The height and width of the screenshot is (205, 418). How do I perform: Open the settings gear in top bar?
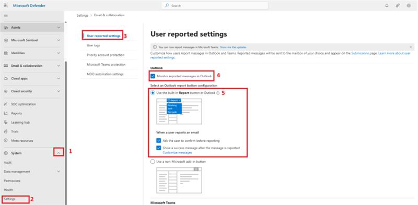pos(409,6)
